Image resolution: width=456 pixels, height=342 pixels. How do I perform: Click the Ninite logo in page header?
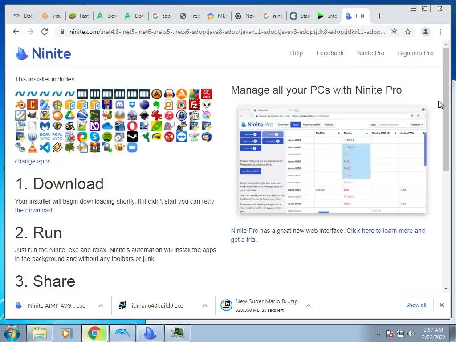43,53
